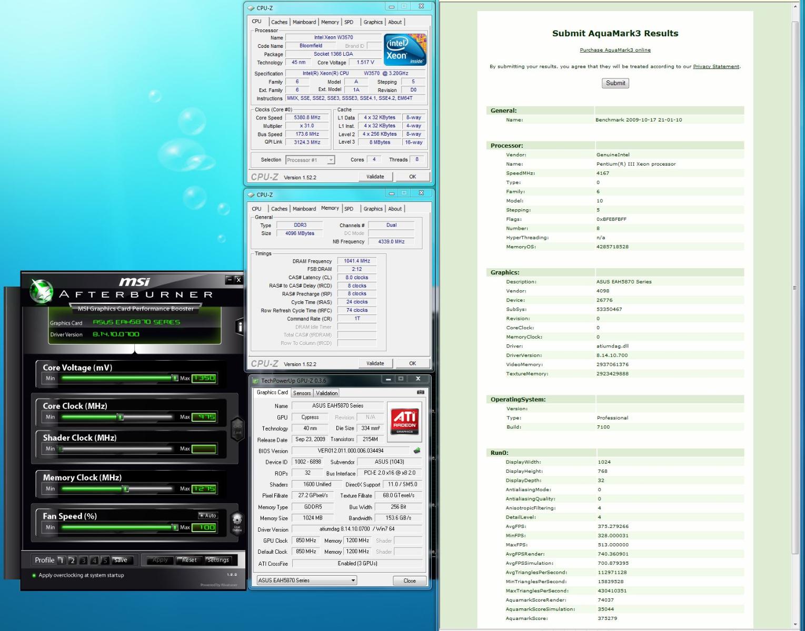Reset Afterburner settings
The image size is (805, 631).
click(189, 560)
